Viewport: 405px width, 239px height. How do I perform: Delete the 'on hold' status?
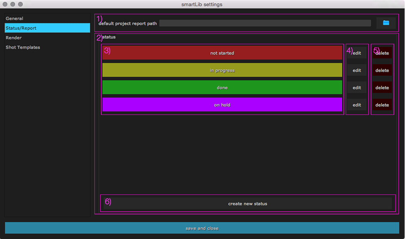(x=382, y=105)
